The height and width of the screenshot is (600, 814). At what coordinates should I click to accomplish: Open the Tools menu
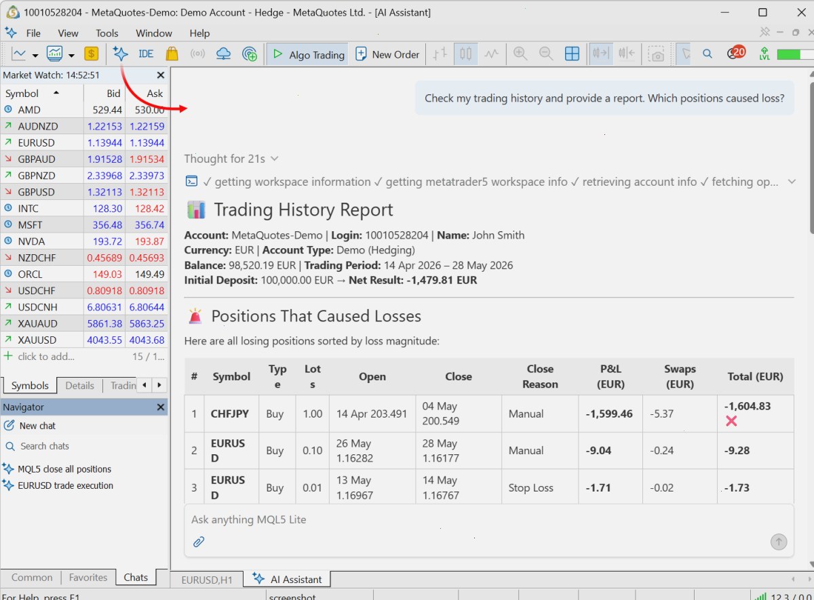click(107, 33)
